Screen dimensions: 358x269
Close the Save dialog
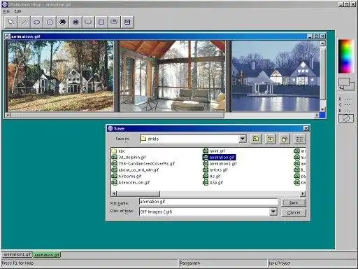306,128
